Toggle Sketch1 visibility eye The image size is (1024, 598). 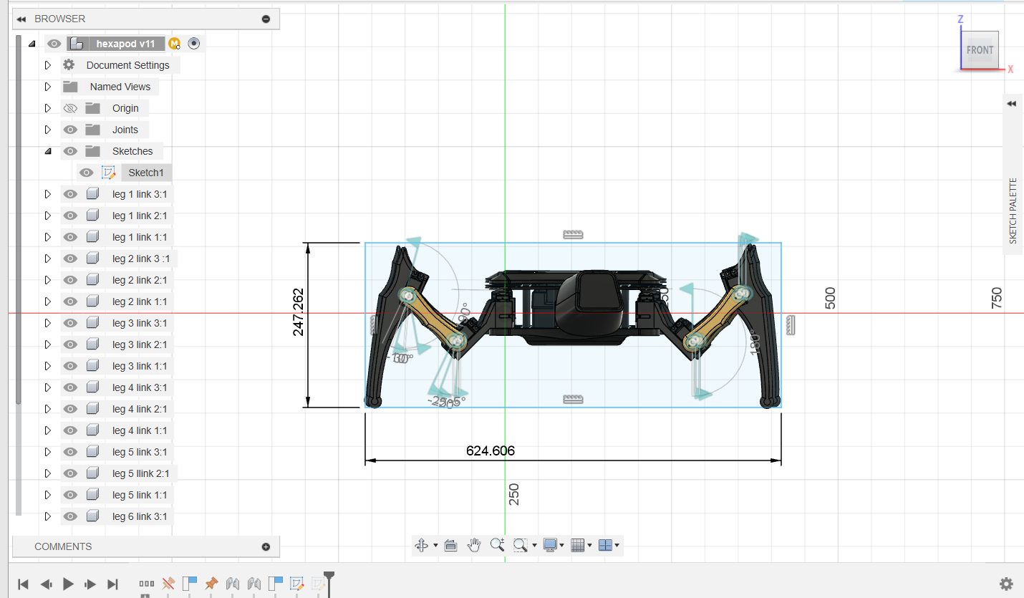coord(86,173)
